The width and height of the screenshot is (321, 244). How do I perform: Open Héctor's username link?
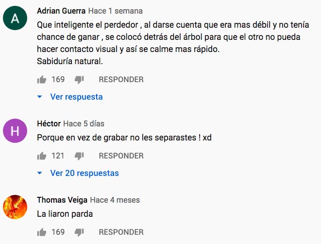pyautogui.click(x=49, y=123)
